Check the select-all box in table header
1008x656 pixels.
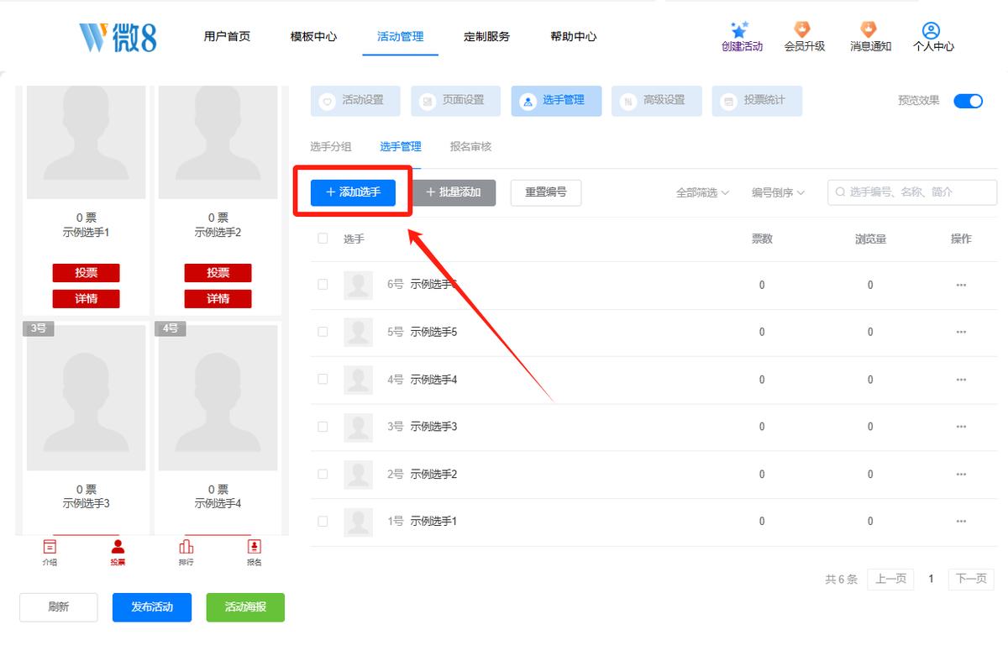[323, 239]
